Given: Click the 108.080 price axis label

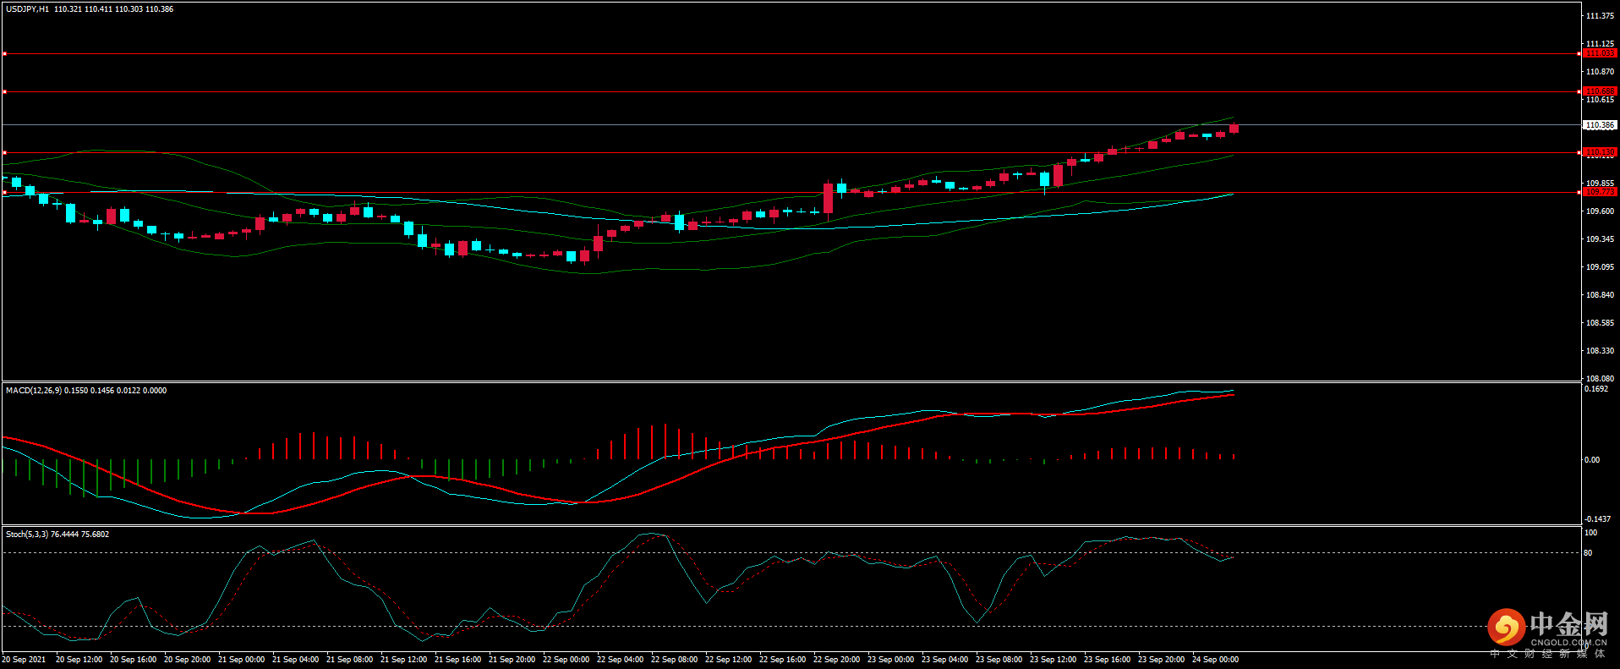Looking at the screenshot, I should pos(1600,378).
